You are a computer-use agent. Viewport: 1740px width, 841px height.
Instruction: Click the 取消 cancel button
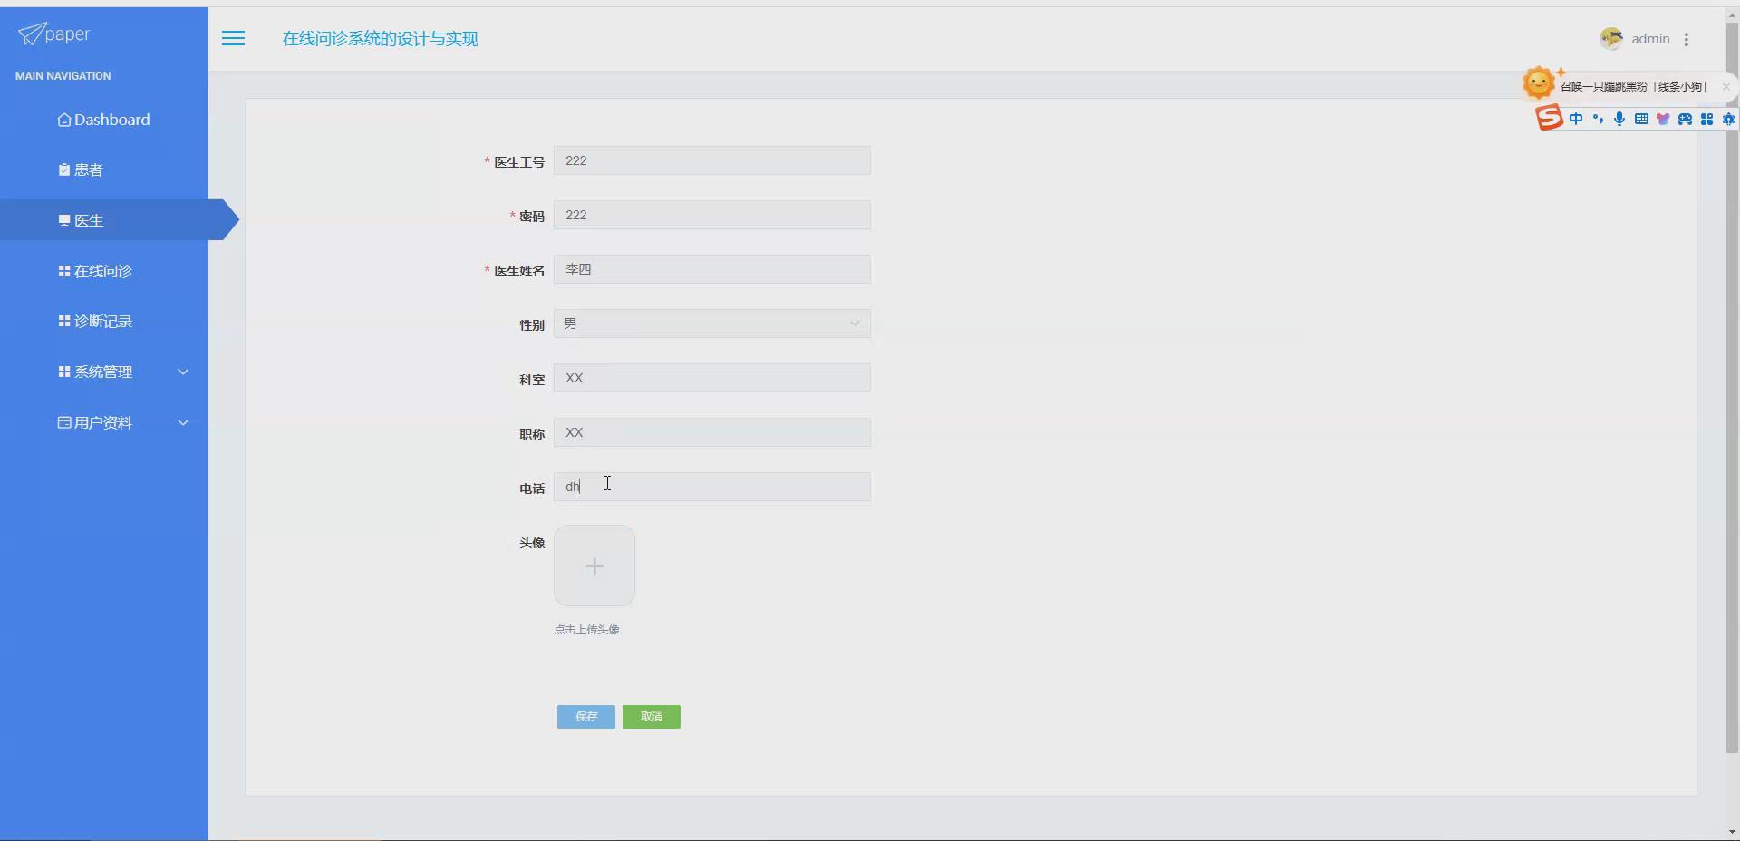click(x=652, y=716)
